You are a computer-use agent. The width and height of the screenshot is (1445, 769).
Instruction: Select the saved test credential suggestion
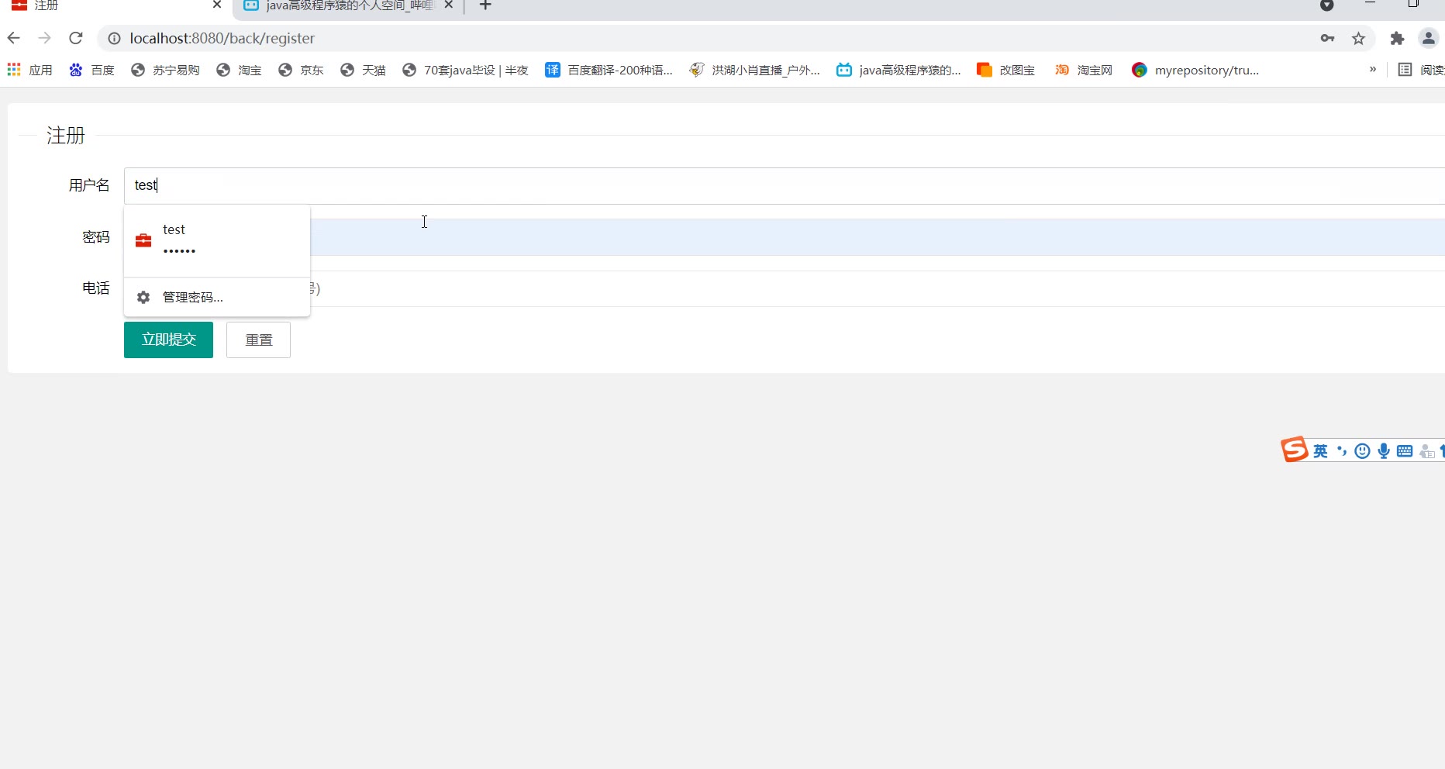[217, 240]
